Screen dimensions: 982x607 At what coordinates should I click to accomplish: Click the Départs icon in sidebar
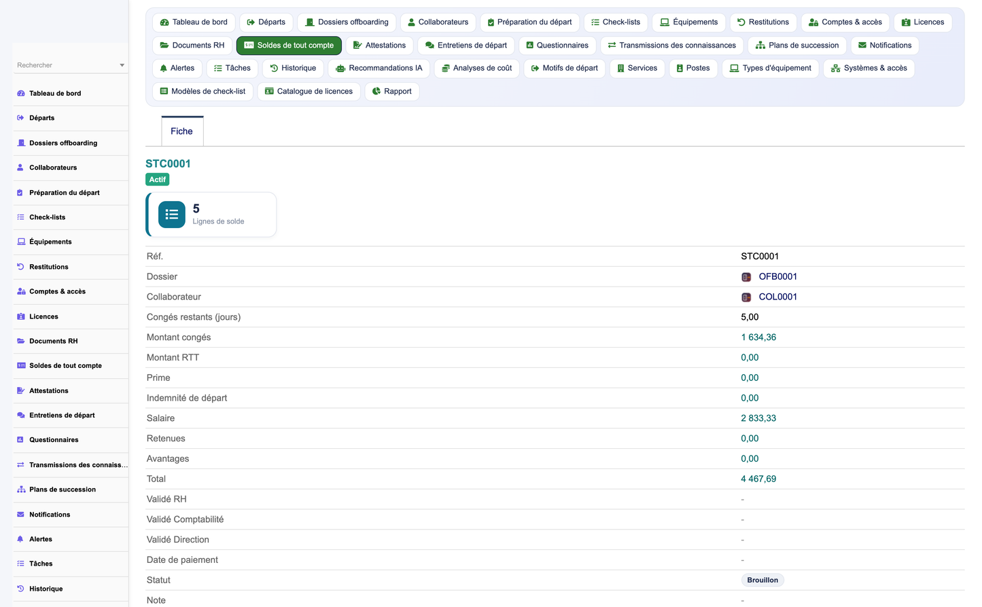point(21,118)
